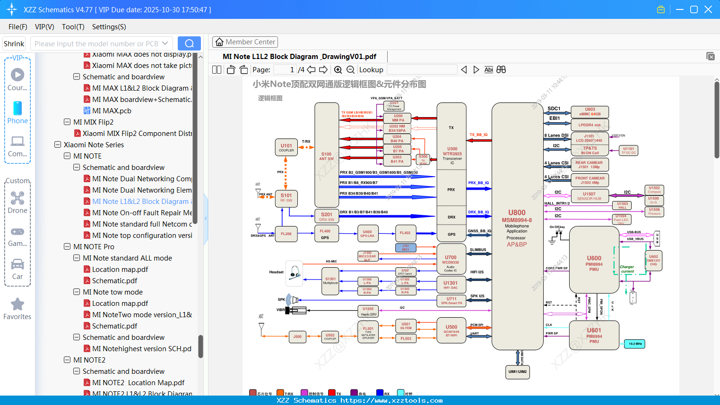
Task: Click the Shrink button
Action: [14, 43]
